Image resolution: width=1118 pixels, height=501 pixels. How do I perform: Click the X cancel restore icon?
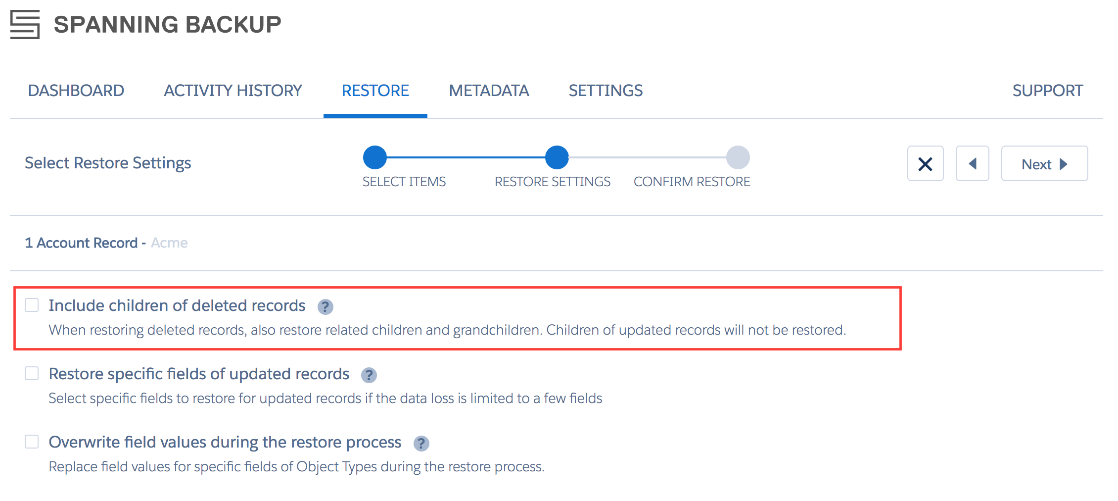point(925,163)
